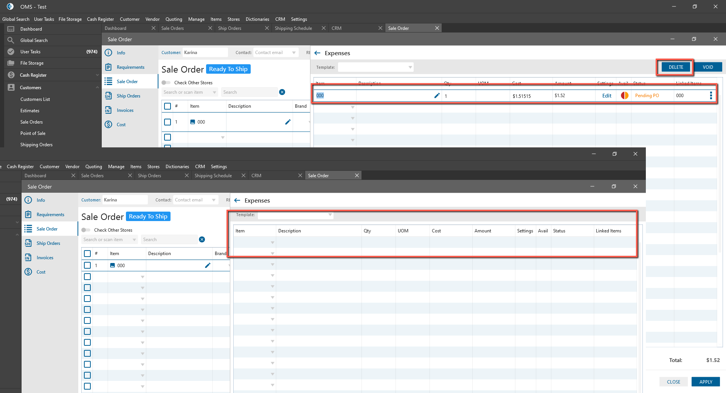
Task: Open the Dictionaries menu in top menu bar
Action: click(x=257, y=19)
